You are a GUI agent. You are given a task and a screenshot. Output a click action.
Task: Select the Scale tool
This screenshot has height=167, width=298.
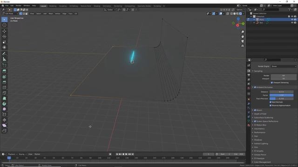pyautogui.click(x=4, y=42)
